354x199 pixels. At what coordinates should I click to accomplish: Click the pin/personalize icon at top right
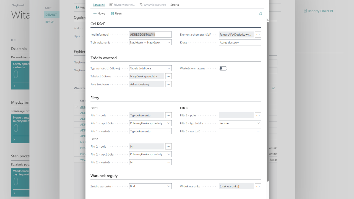(260, 13)
